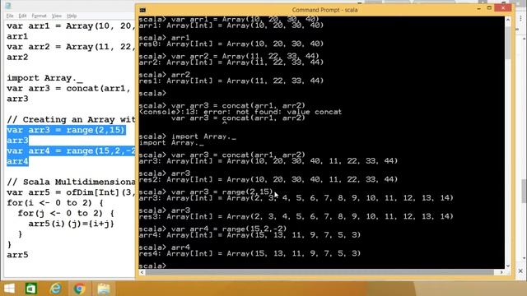The width and height of the screenshot is (527, 296).
Task: Open Google Chrome from the taskbar
Action: (79, 289)
